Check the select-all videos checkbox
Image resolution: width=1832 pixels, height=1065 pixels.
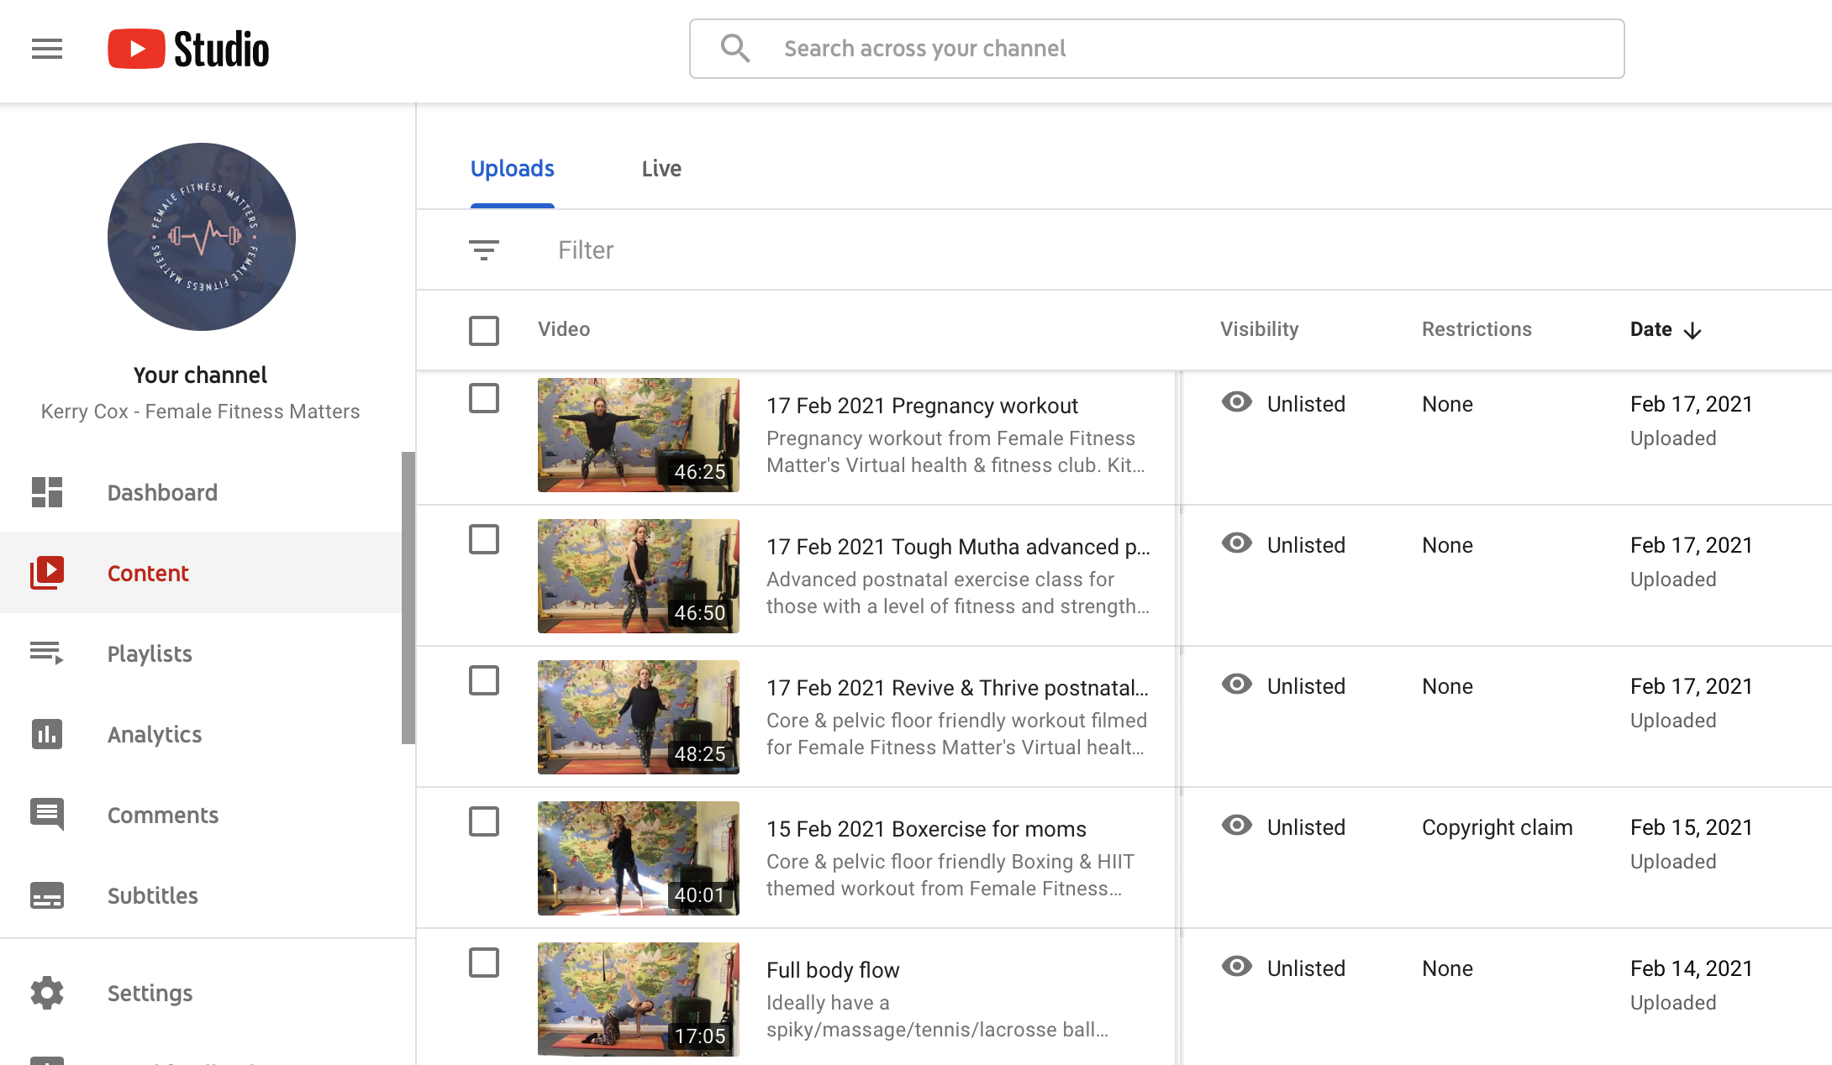point(484,330)
